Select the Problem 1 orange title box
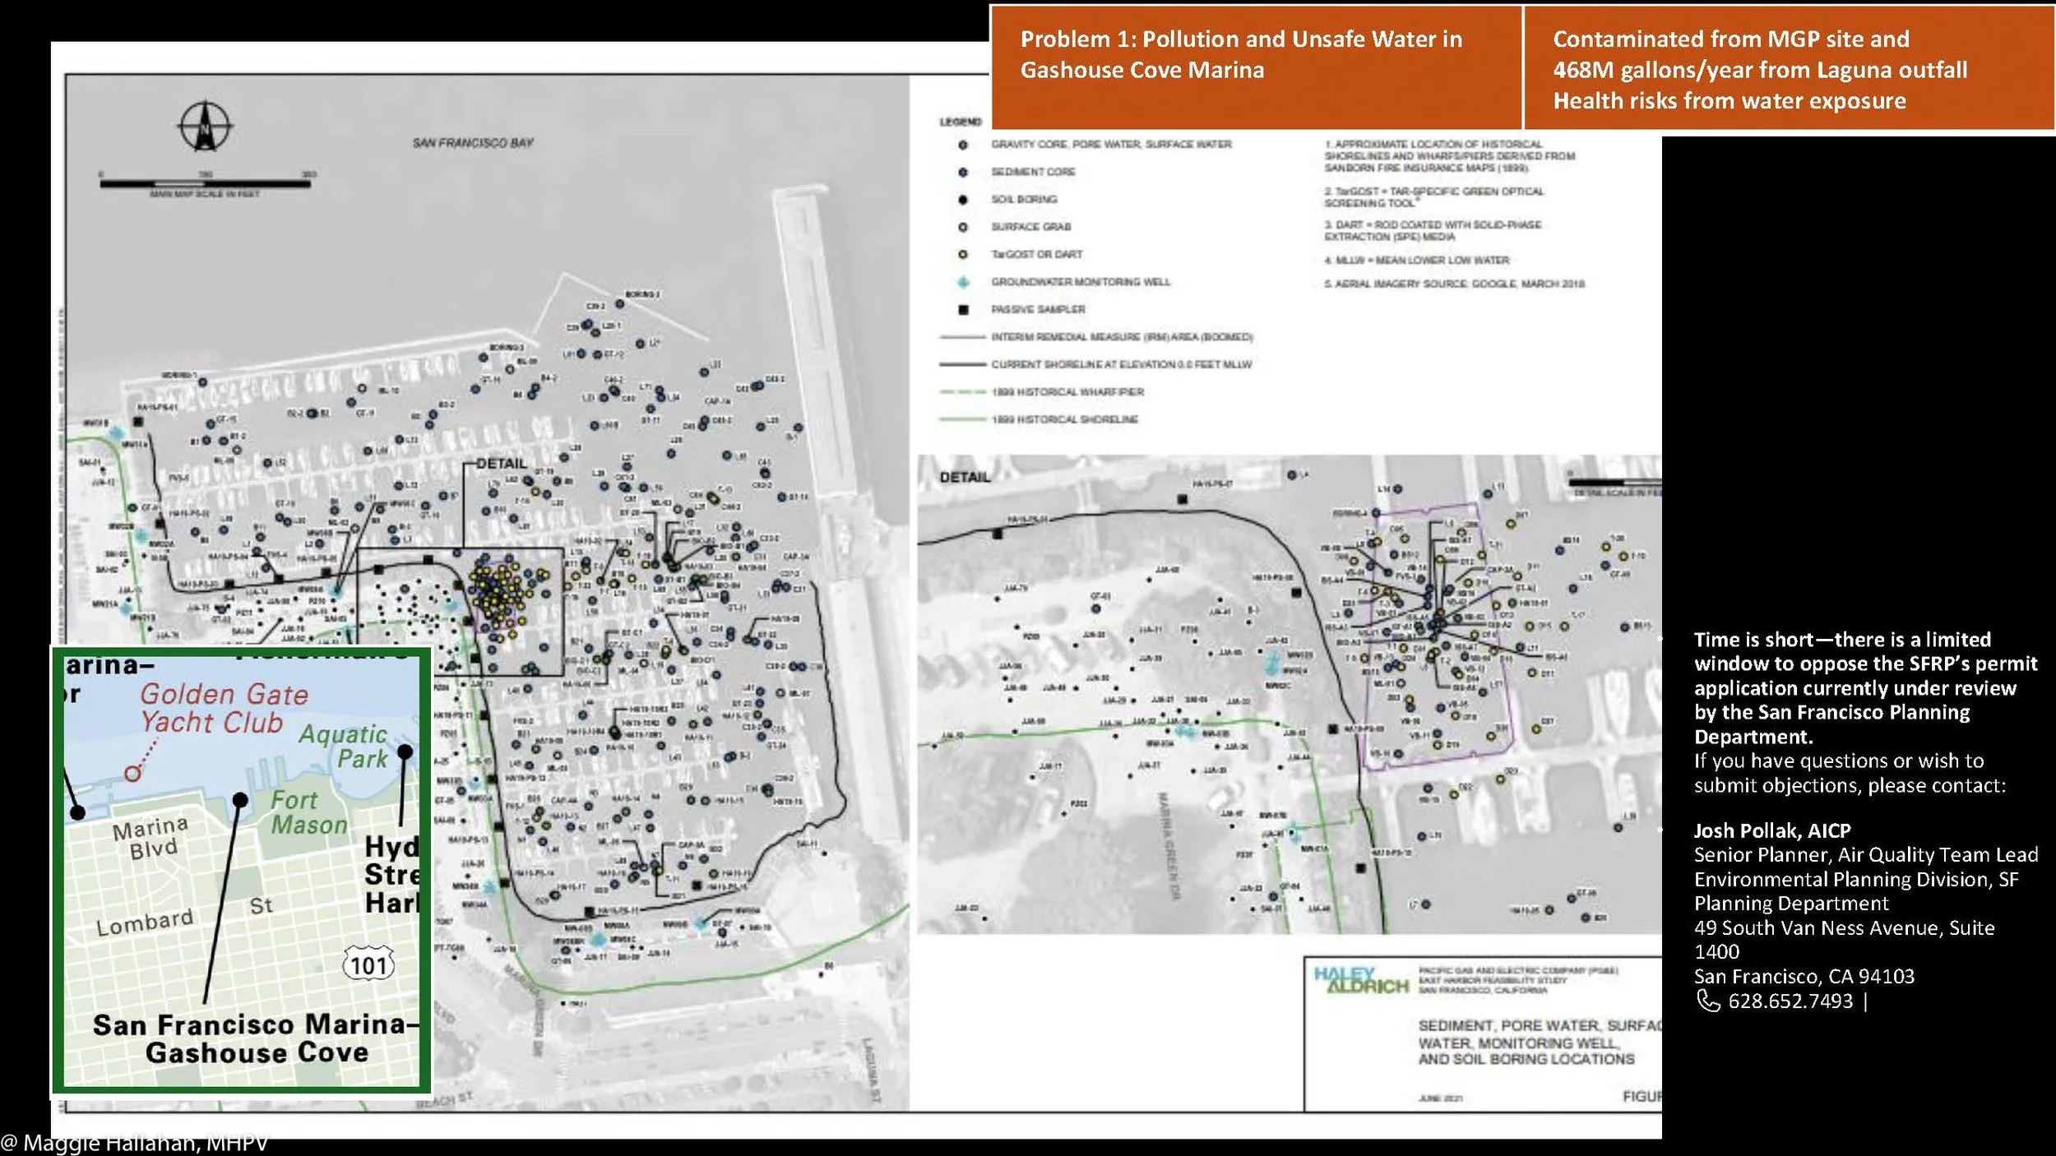2056x1156 pixels. pos(1256,67)
